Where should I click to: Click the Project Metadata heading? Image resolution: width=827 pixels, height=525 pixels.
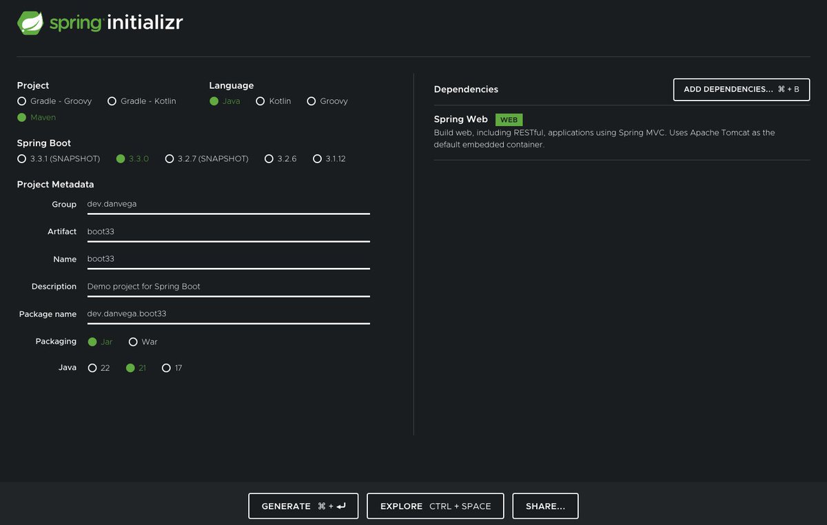tap(56, 185)
